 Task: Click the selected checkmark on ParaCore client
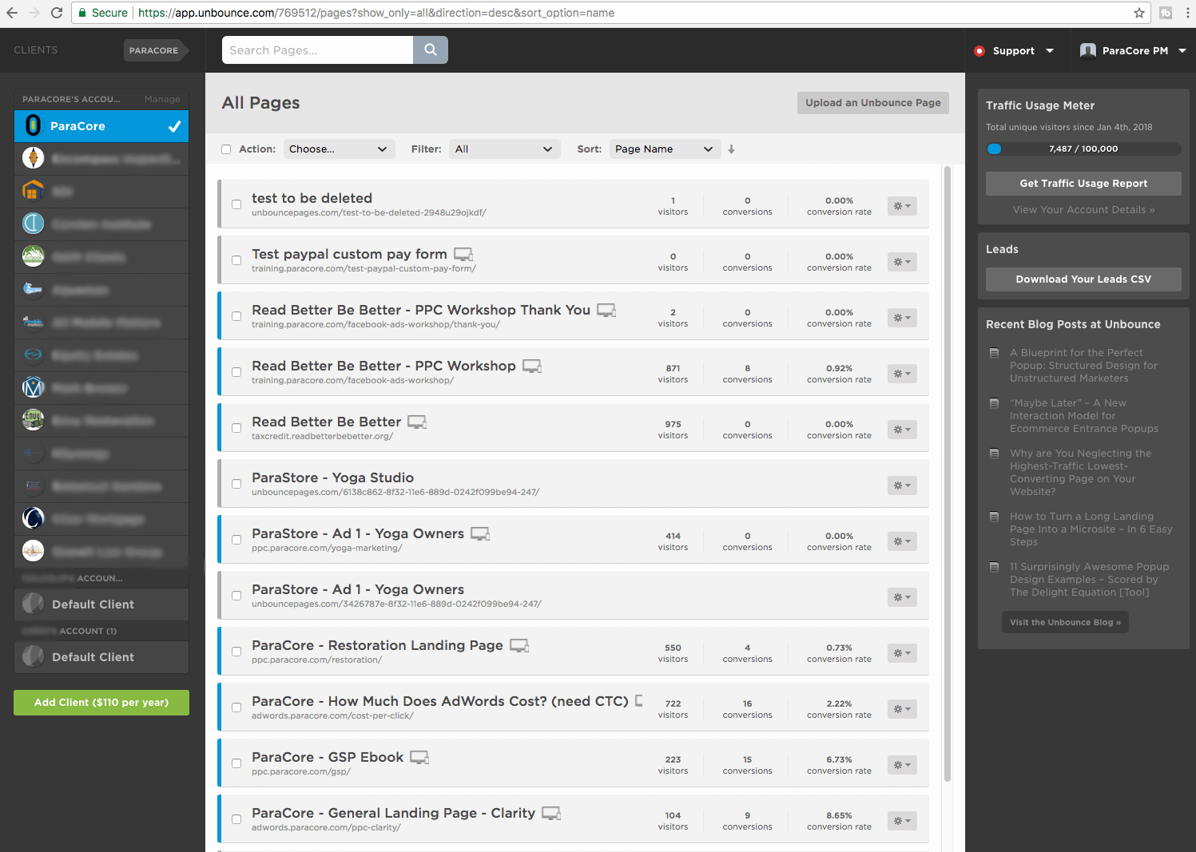(x=174, y=126)
